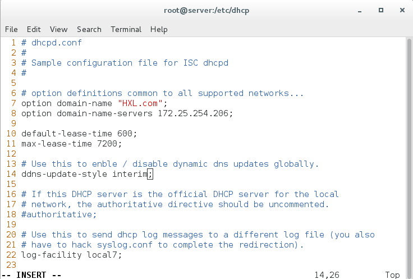The image size is (413, 279).
Task: Click the window title root@server:/etc/dhcp
Action: tap(206, 11)
